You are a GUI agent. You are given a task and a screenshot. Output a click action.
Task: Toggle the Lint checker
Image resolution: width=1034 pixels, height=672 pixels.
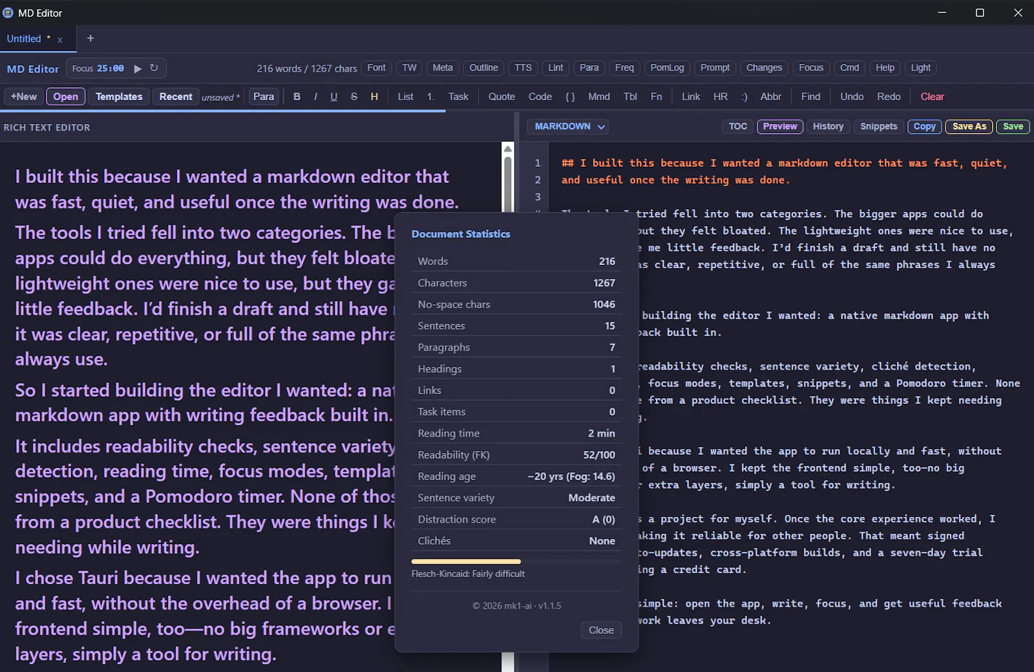click(556, 68)
